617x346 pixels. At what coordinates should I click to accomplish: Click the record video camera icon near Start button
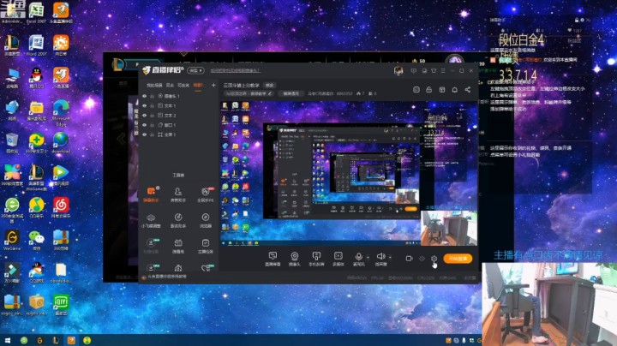point(409,259)
